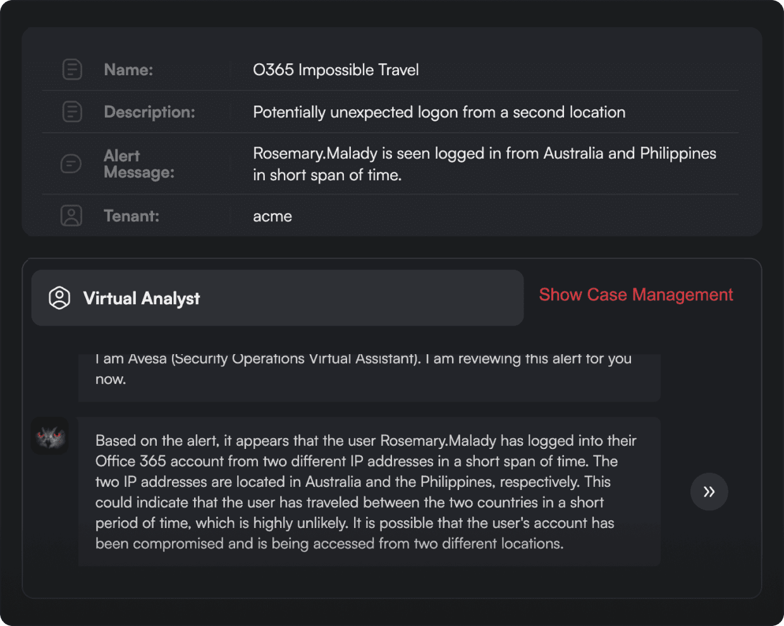Click the Alert Message field label

pyautogui.click(x=138, y=164)
